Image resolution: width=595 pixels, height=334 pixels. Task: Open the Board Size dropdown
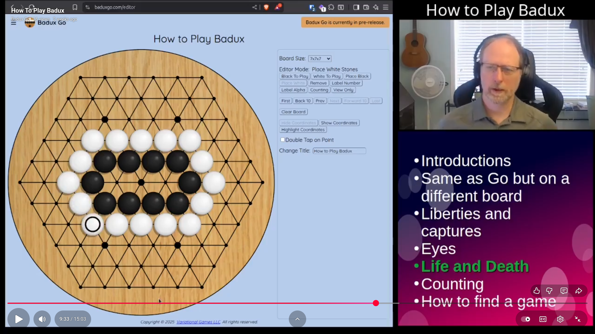320,58
